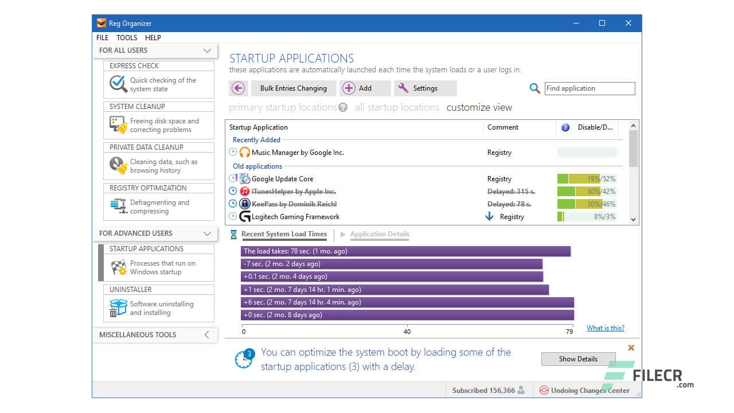Image resolution: width=734 pixels, height=413 pixels.
Task: Click the purple back arrow icon
Action: 239,88
